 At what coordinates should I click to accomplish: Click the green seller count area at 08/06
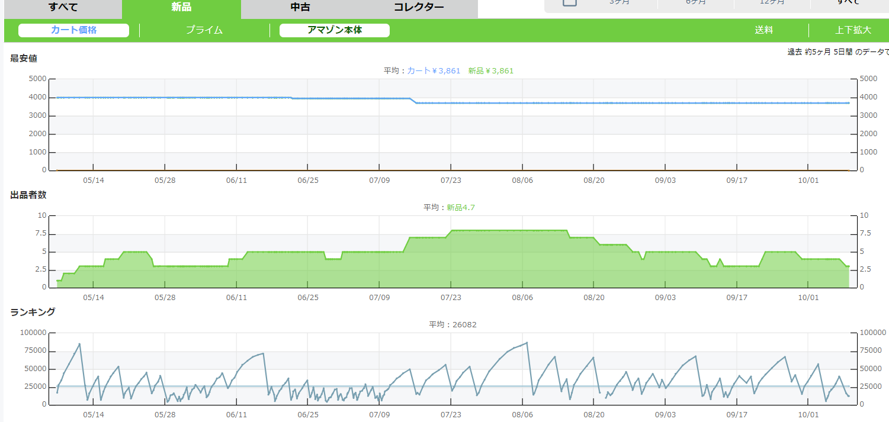522,260
